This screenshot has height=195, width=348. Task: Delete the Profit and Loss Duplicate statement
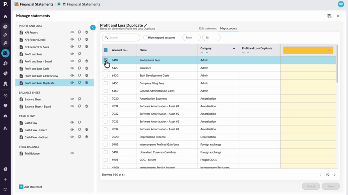(x=86, y=83)
